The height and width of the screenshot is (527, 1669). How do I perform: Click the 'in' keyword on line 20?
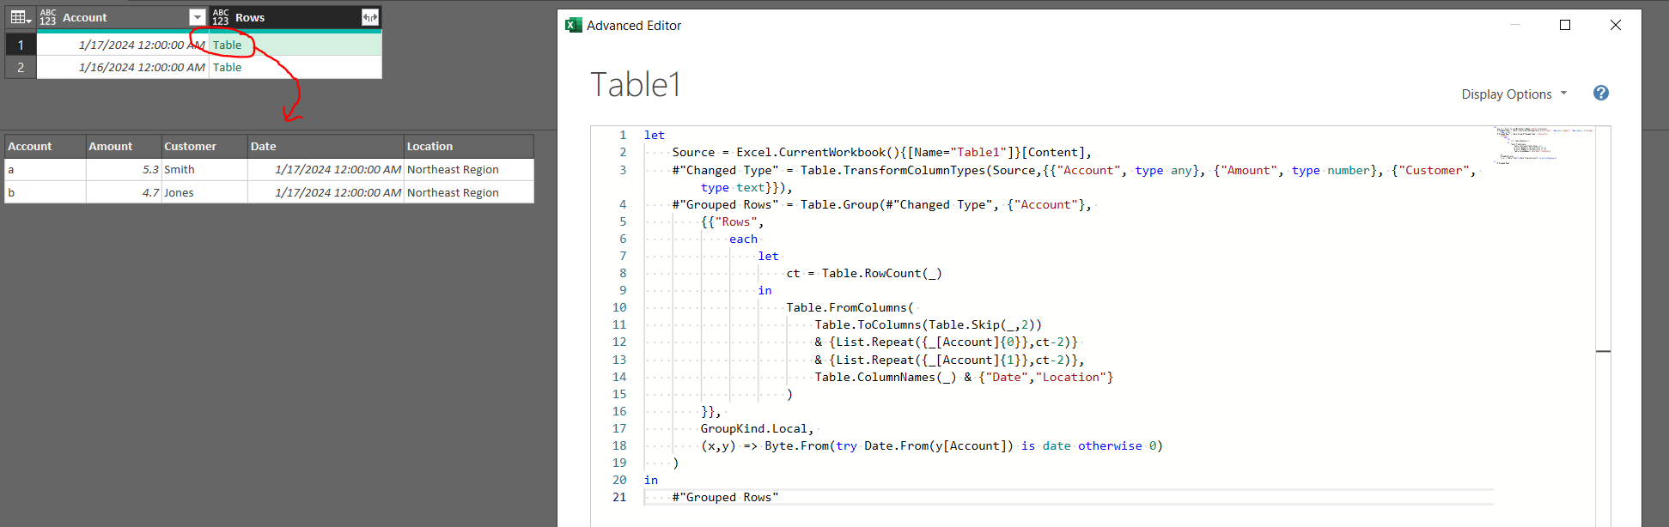[651, 480]
